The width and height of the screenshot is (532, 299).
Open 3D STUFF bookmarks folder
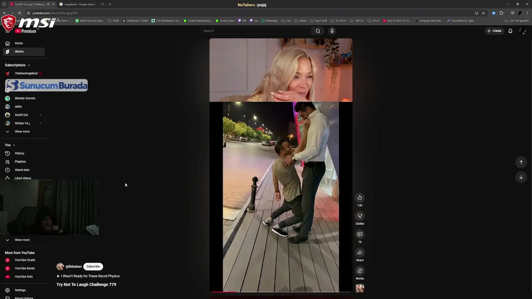[338, 21]
